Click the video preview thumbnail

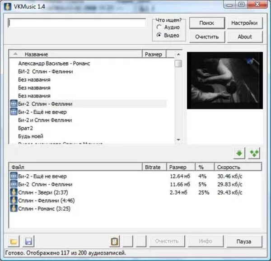224,80
